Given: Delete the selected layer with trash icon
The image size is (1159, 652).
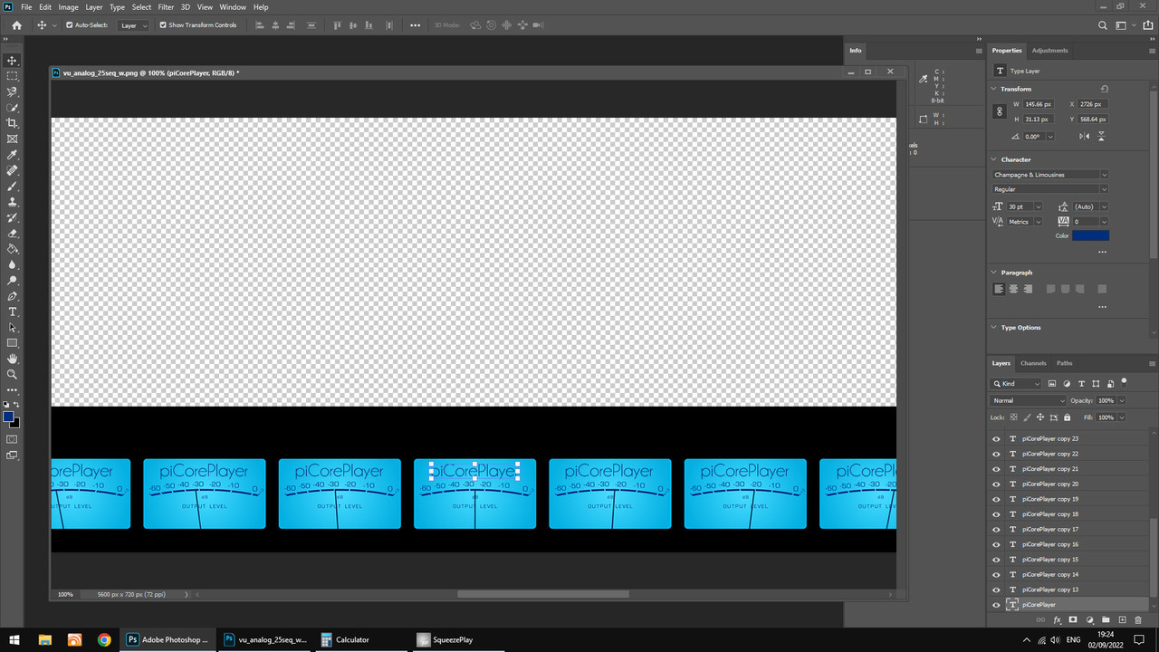Looking at the screenshot, I should click(x=1138, y=620).
